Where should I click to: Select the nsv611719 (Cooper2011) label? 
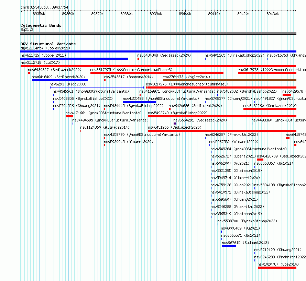(x=43, y=55)
